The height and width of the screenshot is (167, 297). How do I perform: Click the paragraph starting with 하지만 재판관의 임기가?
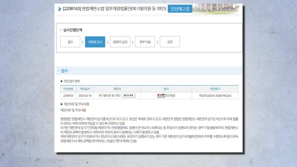(x=149, y=130)
